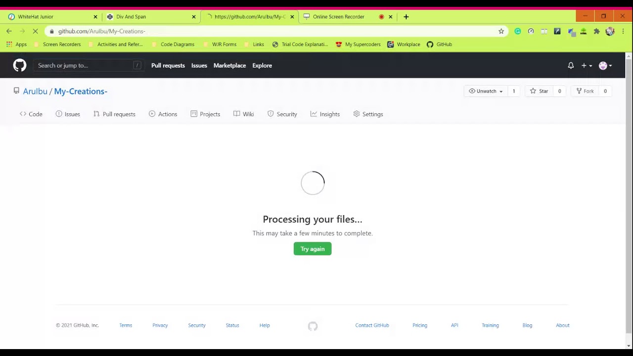Fork the repository
This screenshot has width=633, height=356.
tap(585, 91)
